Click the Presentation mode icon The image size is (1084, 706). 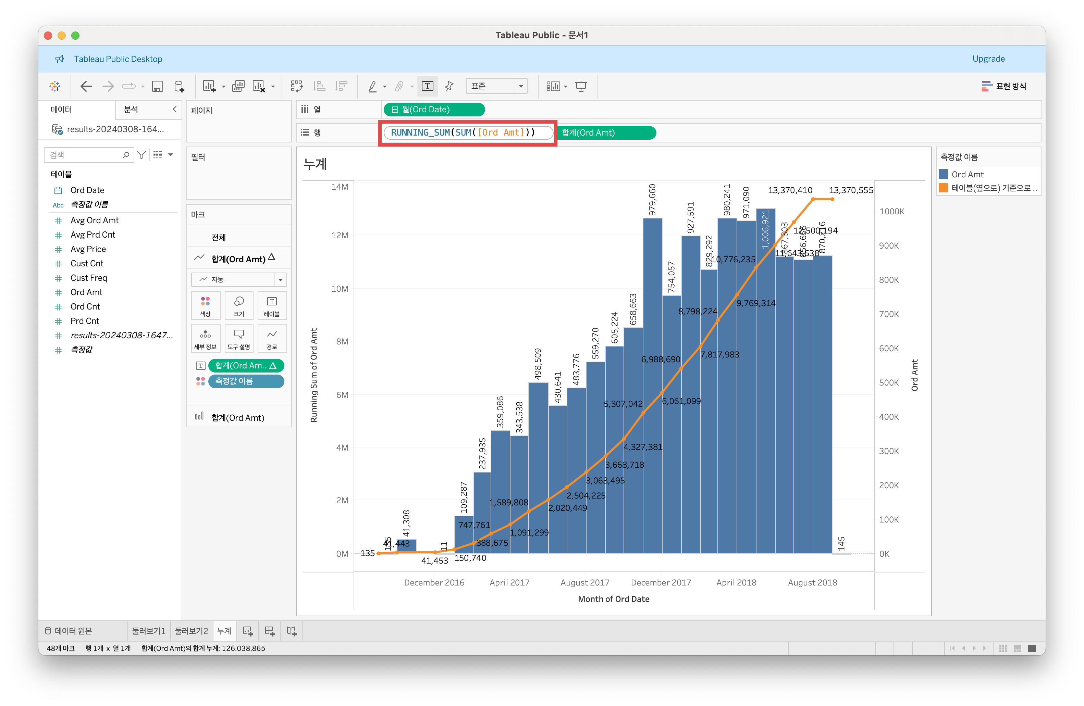581,86
